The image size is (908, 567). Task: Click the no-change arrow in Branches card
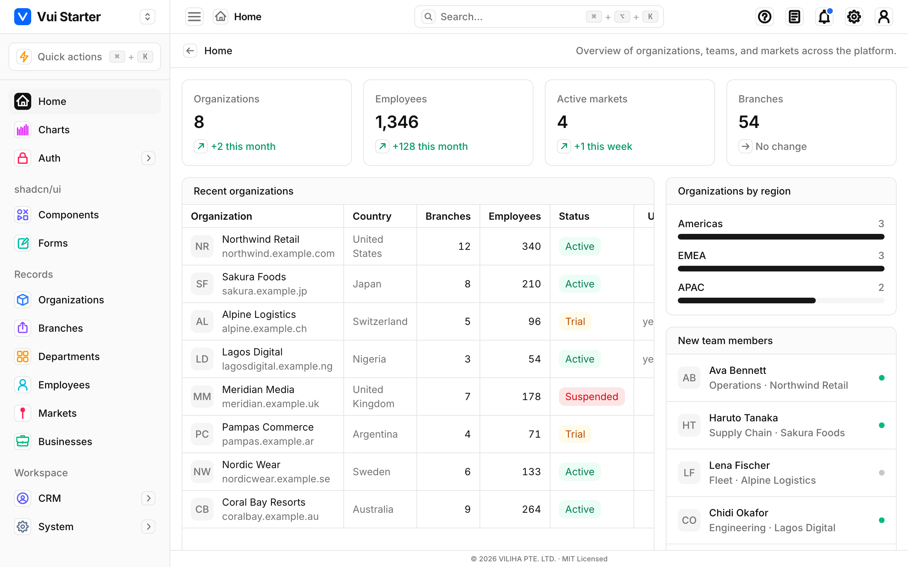pos(745,146)
